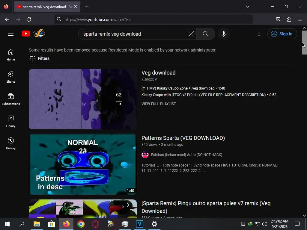
Task: Open Library in sidebar
Action: pos(11,122)
